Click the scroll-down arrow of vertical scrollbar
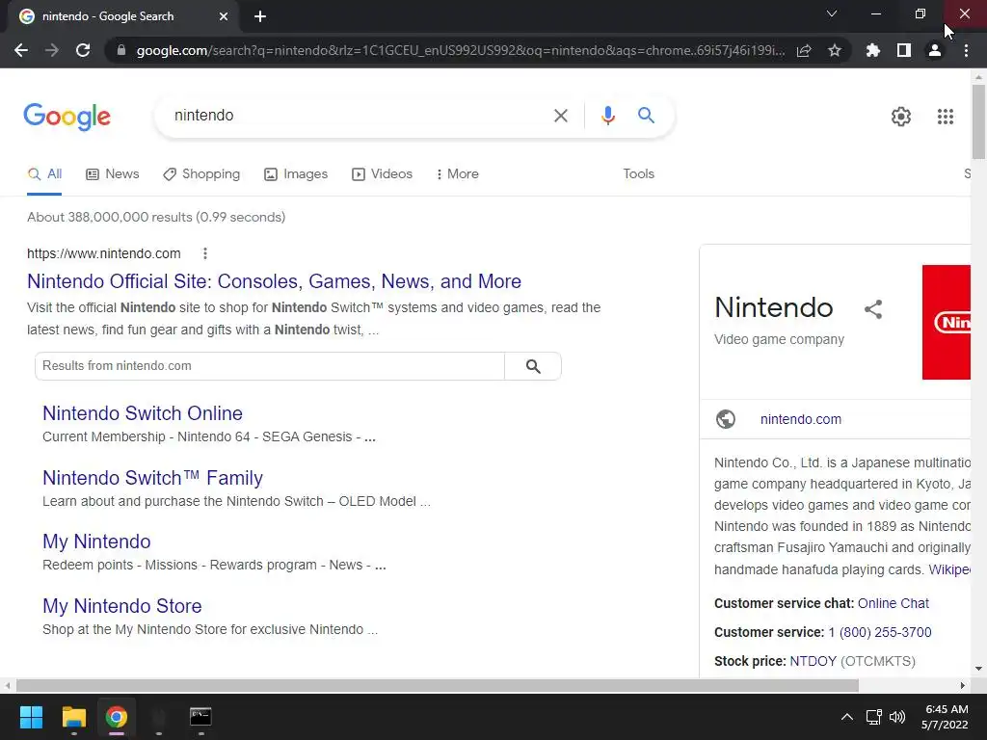Viewport: 987px width, 740px height. click(x=978, y=669)
